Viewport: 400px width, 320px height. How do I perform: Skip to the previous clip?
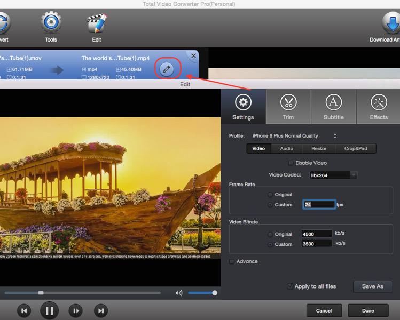point(23,310)
